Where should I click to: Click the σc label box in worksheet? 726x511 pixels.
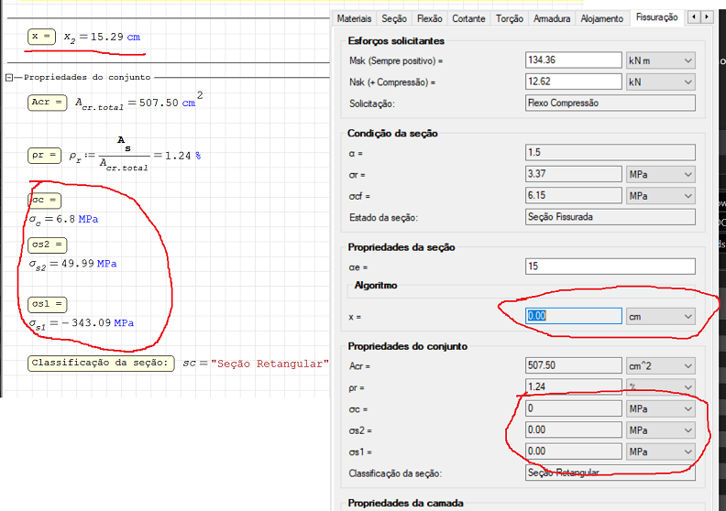pyautogui.click(x=44, y=200)
